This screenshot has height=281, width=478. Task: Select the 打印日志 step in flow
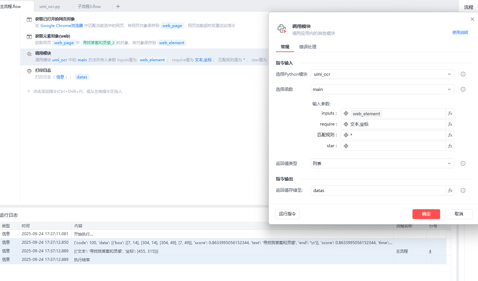click(43, 70)
